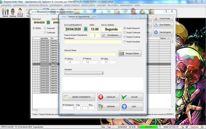
Task: Click the agenda list horizontal scrollbar left arrow
Action: coord(34,109)
